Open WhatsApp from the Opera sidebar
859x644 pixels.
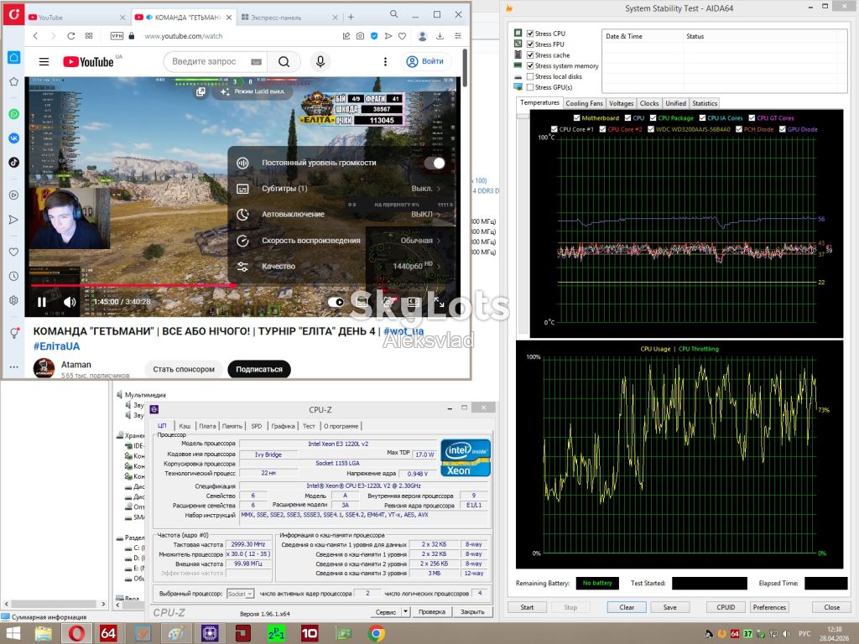[13, 114]
